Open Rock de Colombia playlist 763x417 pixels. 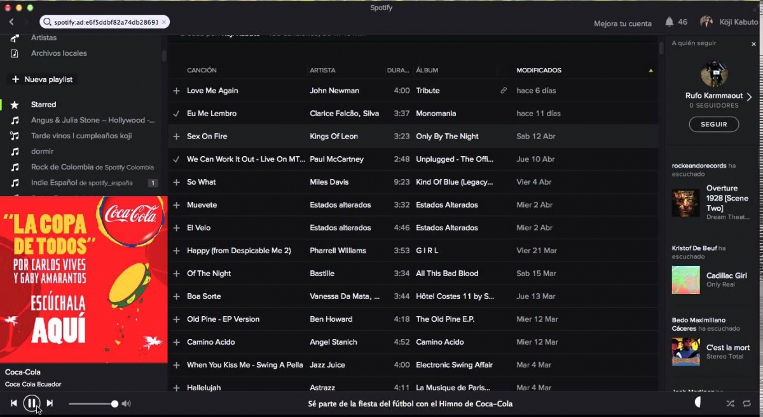pos(92,168)
